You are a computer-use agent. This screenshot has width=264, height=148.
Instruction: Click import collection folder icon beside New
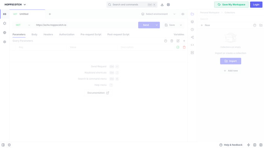pos(261,25)
